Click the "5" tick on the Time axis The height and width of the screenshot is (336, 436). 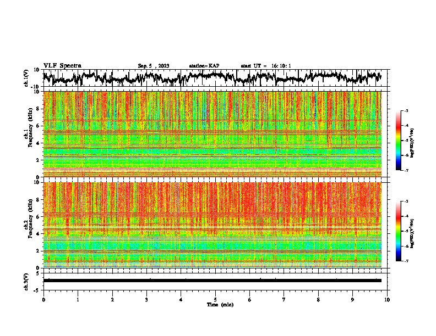click(215, 300)
